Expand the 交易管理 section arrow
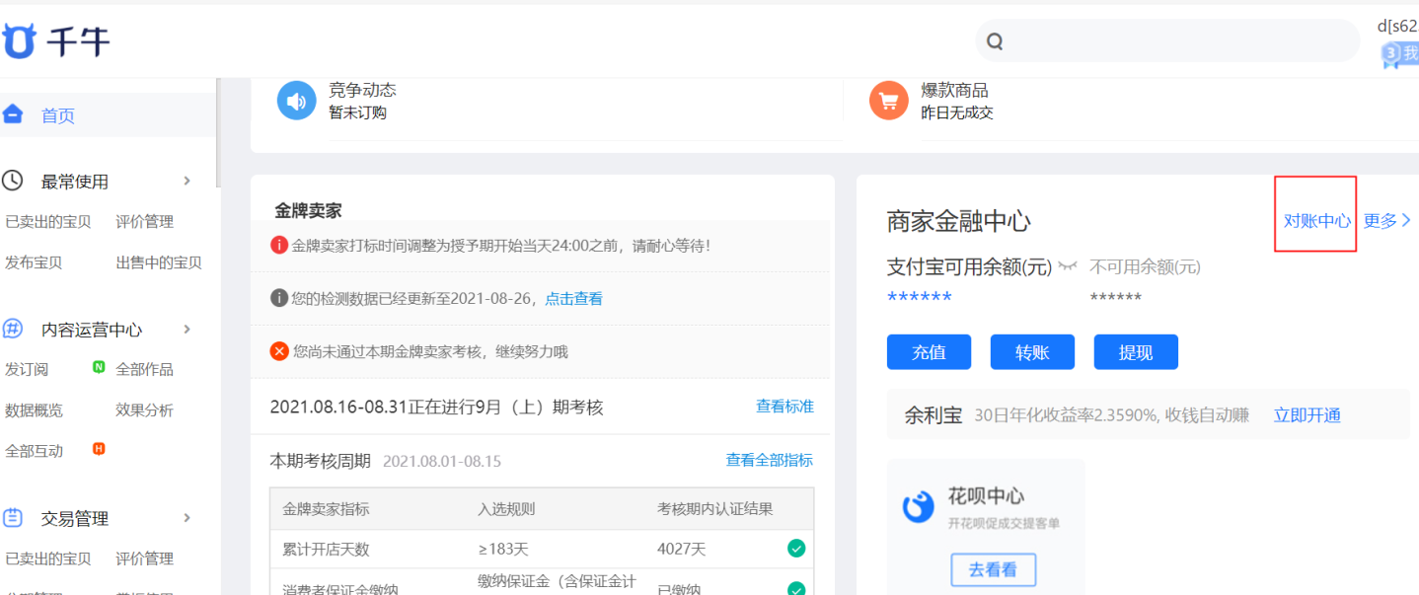The image size is (1419, 595). pyautogui.click(x=187, y=518)
